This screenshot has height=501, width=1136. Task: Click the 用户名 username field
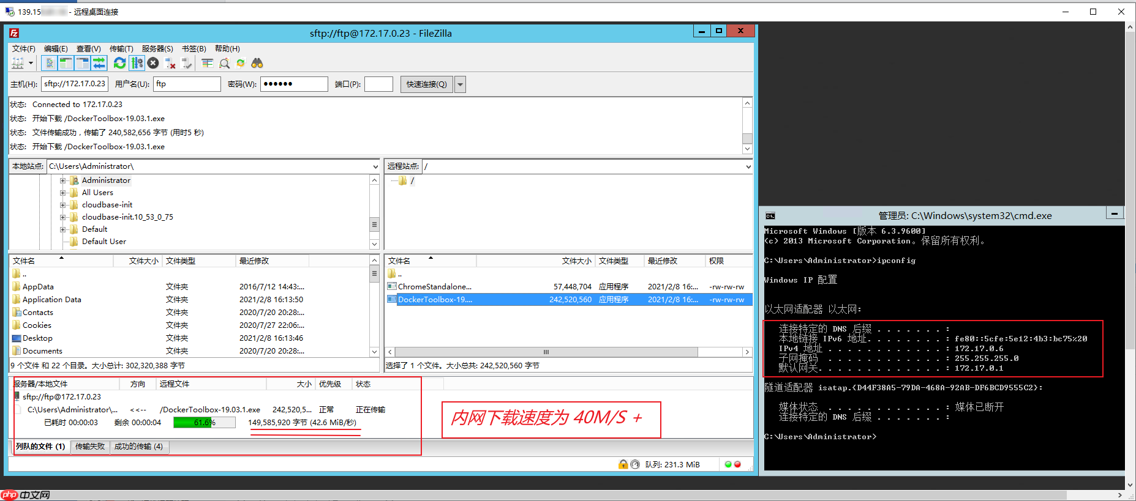coord(187,84)
